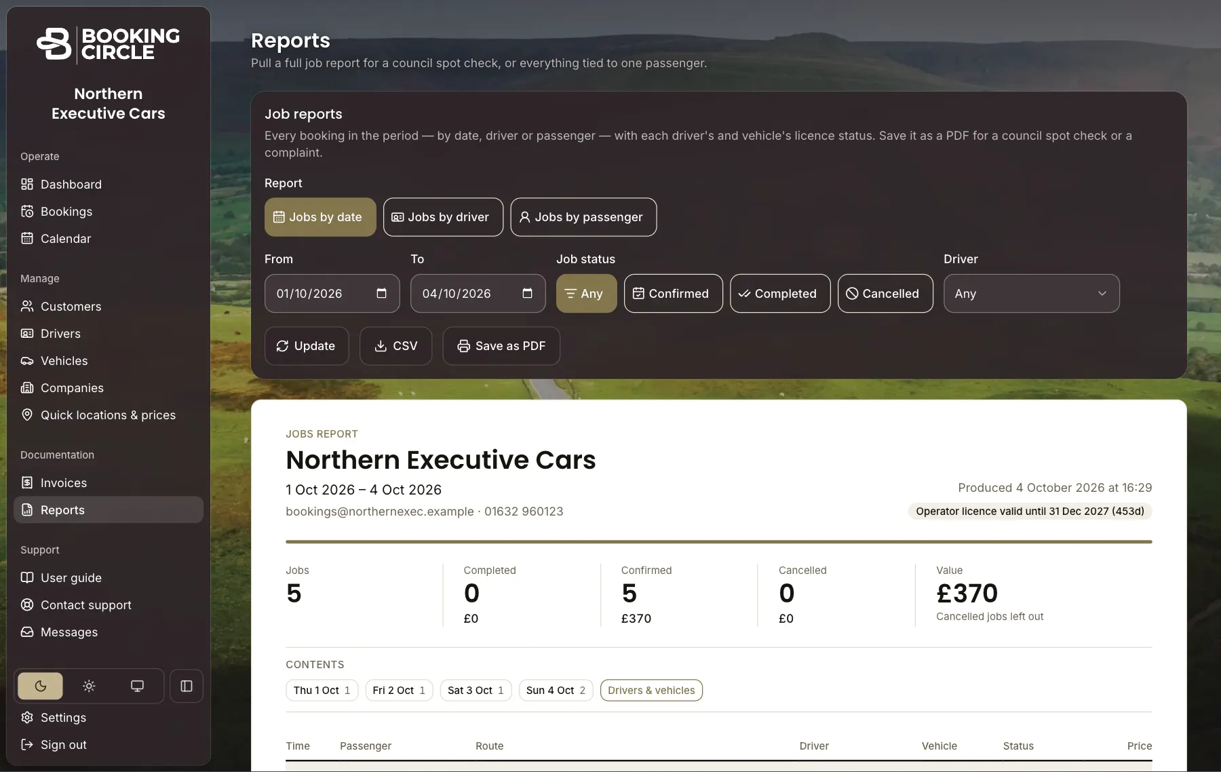The height and width of the screenshot is (772, 1221).
Task: Navigate to Vehicles
Action: click(109, 361)
